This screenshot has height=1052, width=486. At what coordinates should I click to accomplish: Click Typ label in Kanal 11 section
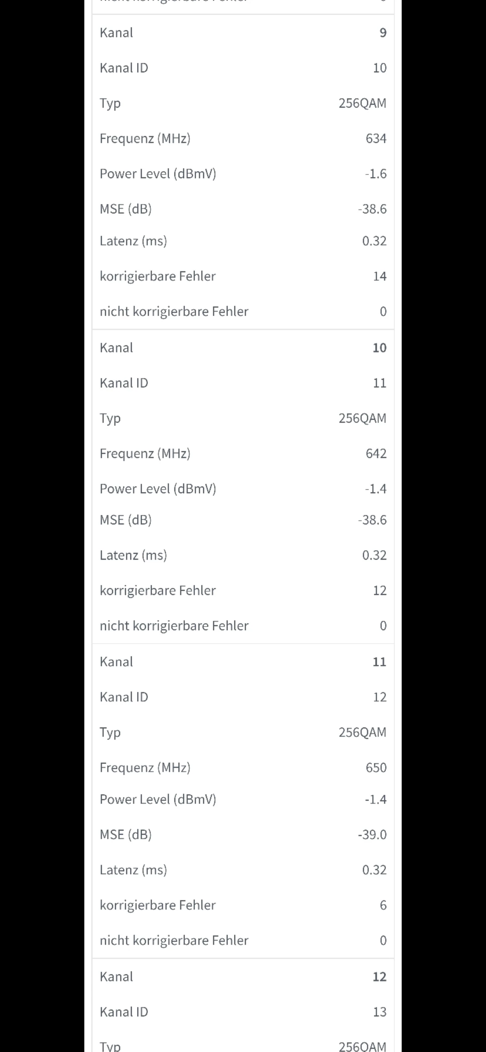[110, 732]
